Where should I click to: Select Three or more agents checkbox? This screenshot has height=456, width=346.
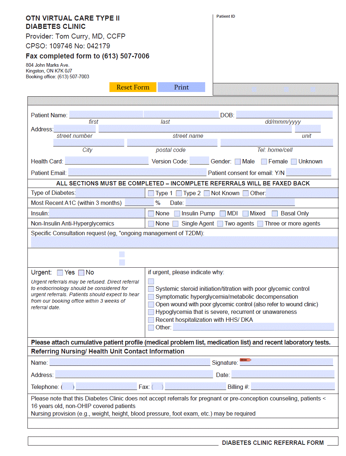(260, 224)
